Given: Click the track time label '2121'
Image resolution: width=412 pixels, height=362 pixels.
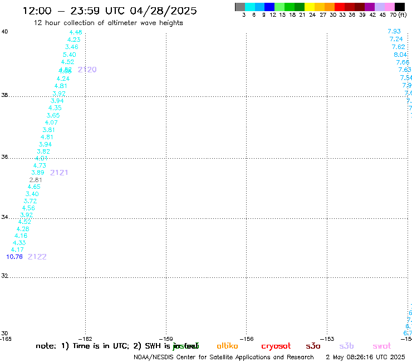Looking at the screenshot, I should click(59, 173).
